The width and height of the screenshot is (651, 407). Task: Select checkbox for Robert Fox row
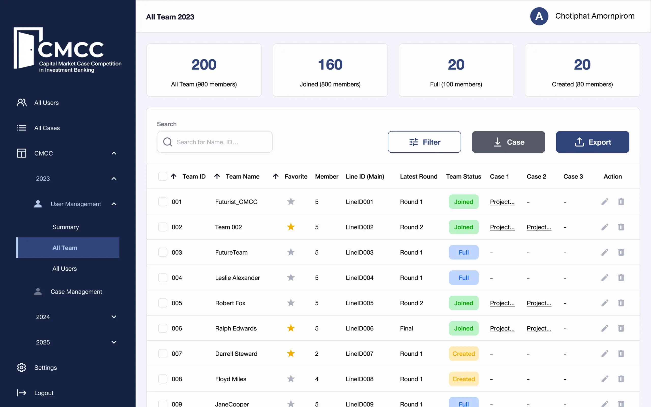coord(162,303)
